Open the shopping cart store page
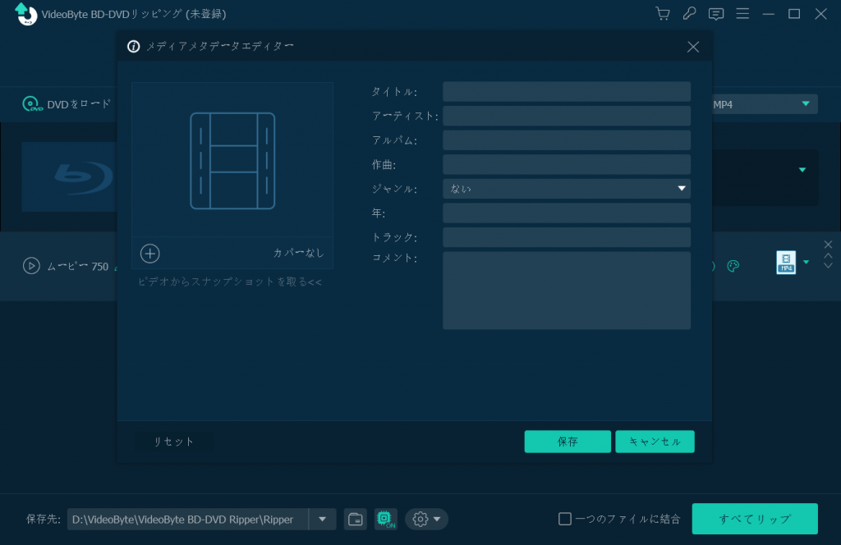The image size is (841, 545). point(662,13)
